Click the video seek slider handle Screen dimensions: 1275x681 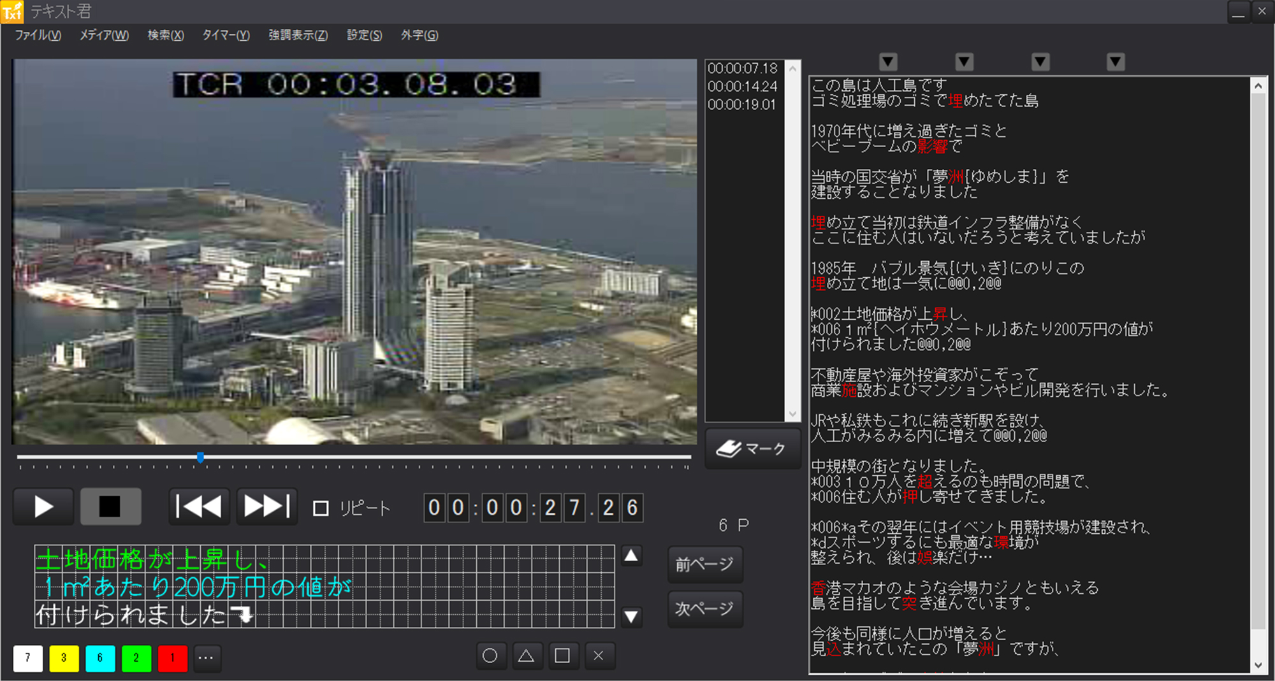[200, 457]
